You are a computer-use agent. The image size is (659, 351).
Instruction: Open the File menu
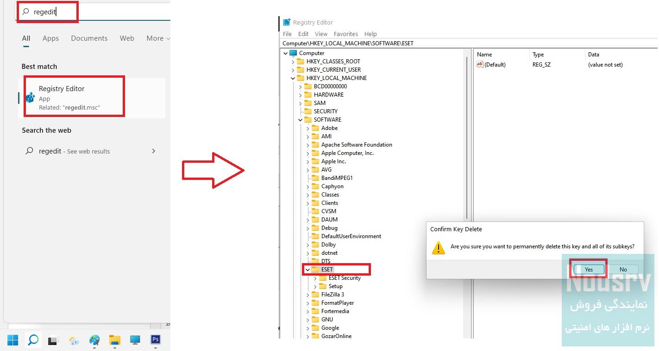(287, 34)
